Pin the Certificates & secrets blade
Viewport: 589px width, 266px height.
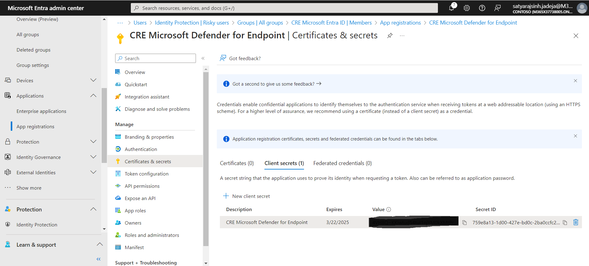tap(390, 36)
